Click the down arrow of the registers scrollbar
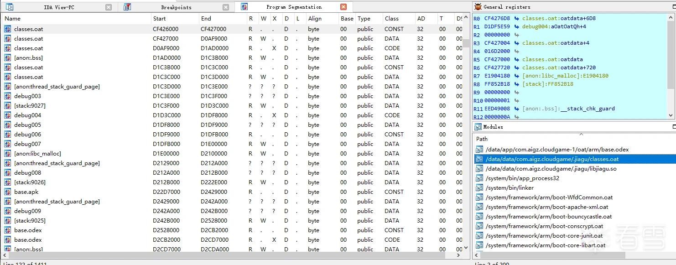Screen dimensions: 676x265 pos(671,115)
